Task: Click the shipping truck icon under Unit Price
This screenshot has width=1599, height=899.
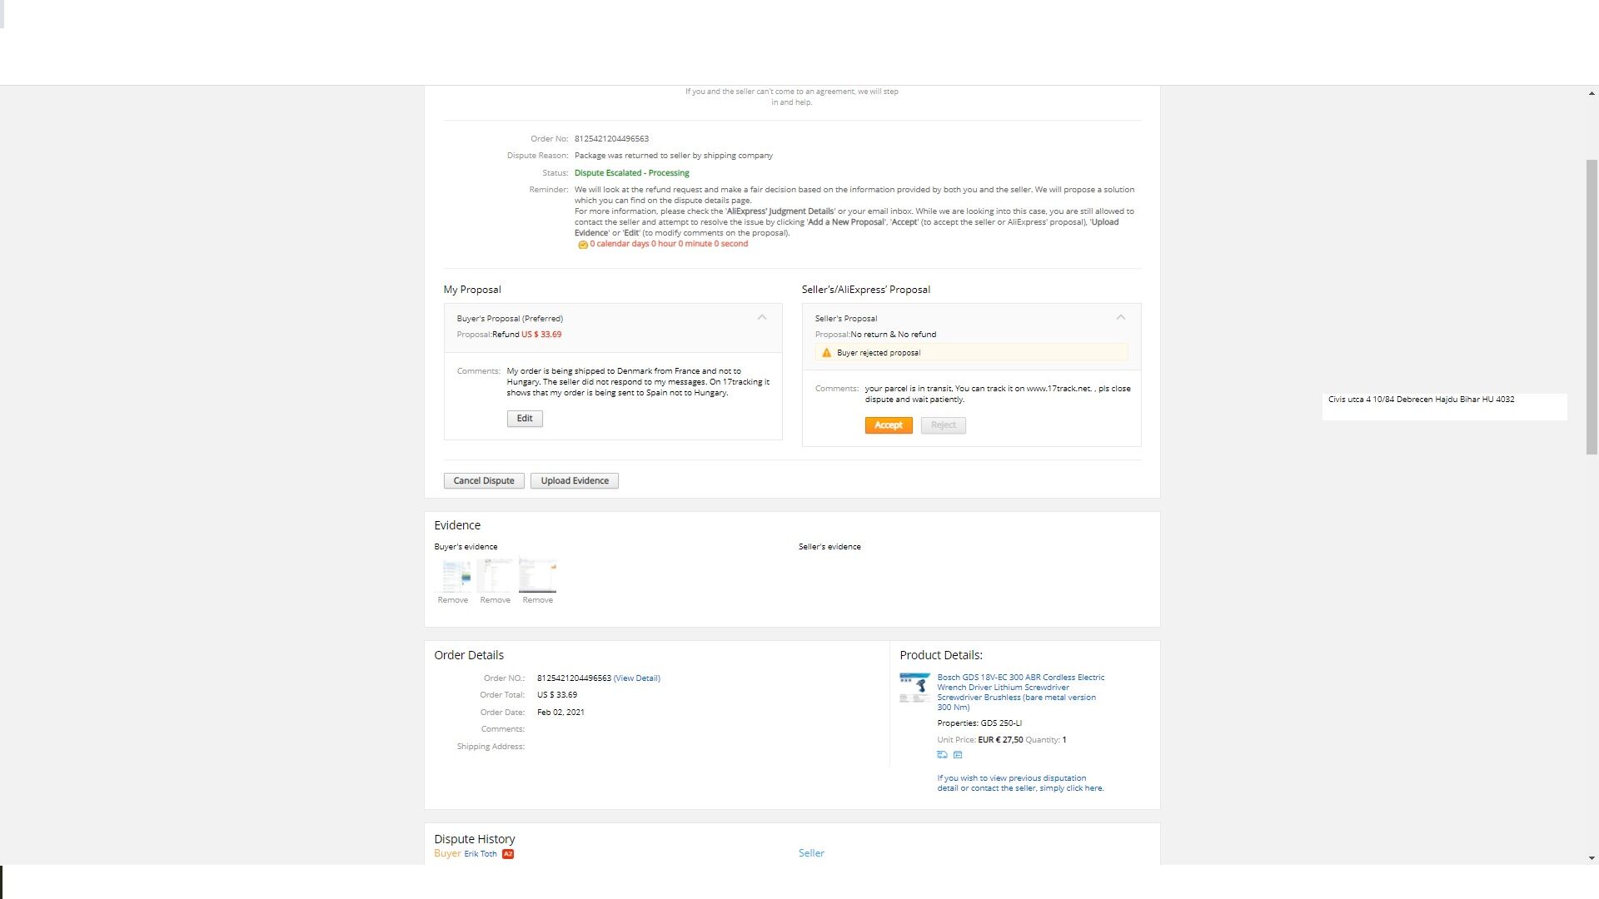Action: point(942,755)
